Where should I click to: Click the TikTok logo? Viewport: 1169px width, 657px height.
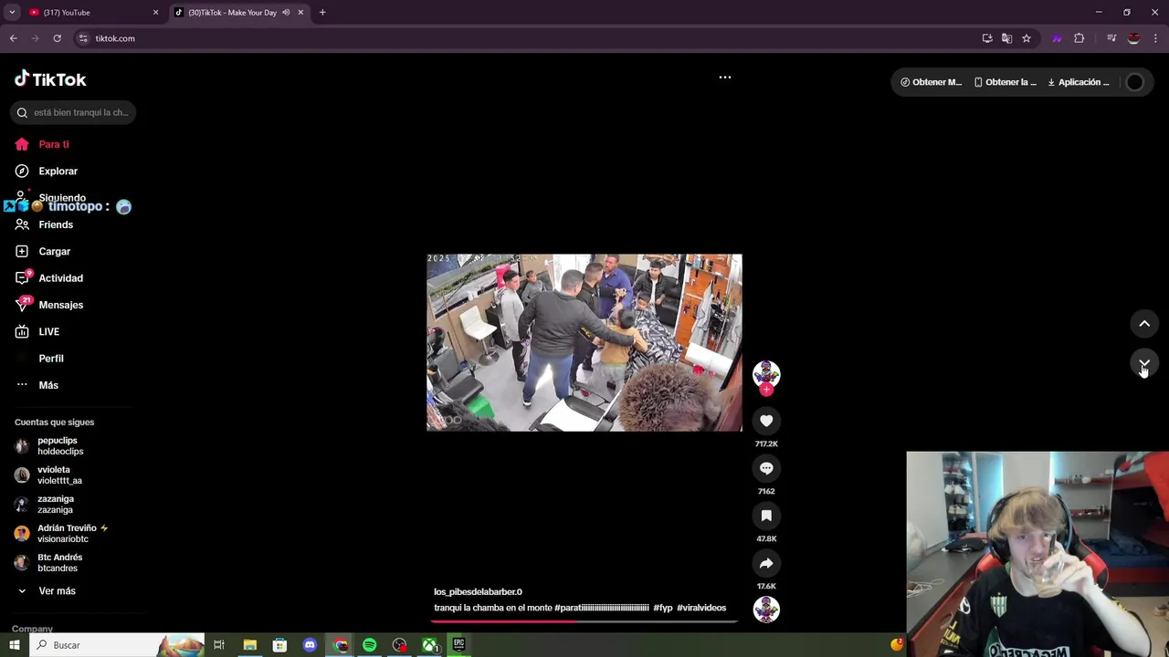(50, 79)
